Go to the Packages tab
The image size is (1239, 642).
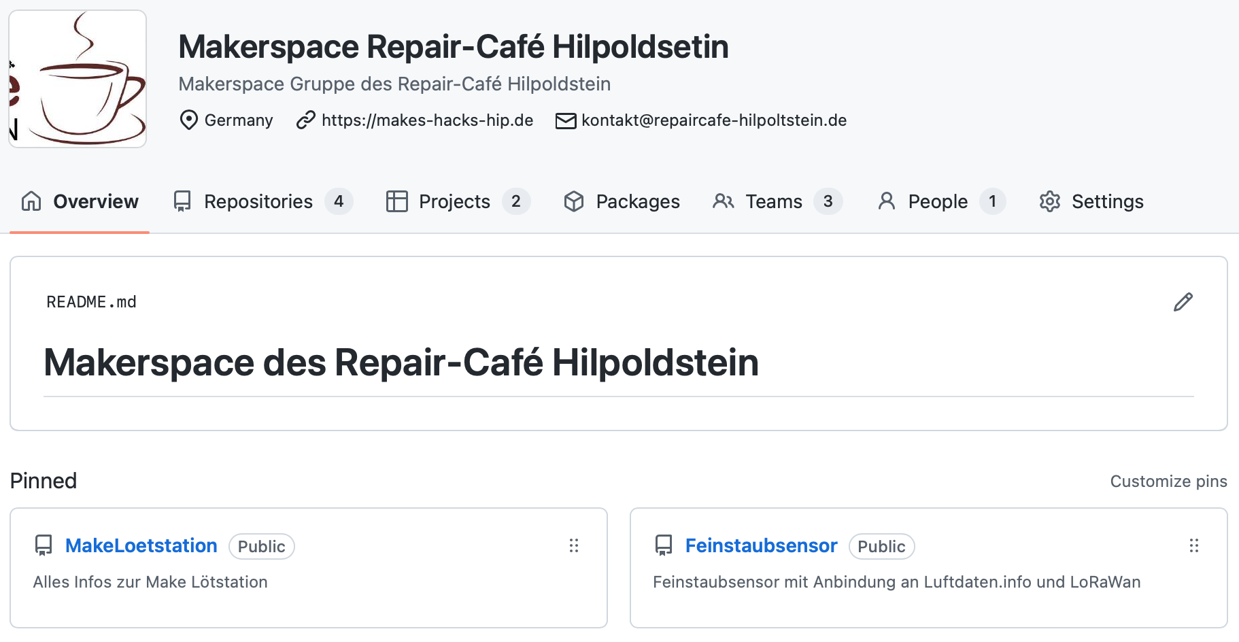point(622,201)
